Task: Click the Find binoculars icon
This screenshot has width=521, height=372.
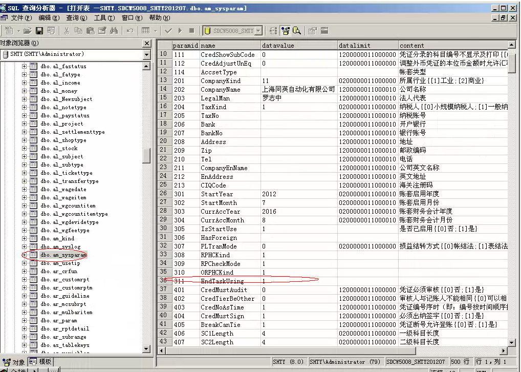Action: [114, 31]
